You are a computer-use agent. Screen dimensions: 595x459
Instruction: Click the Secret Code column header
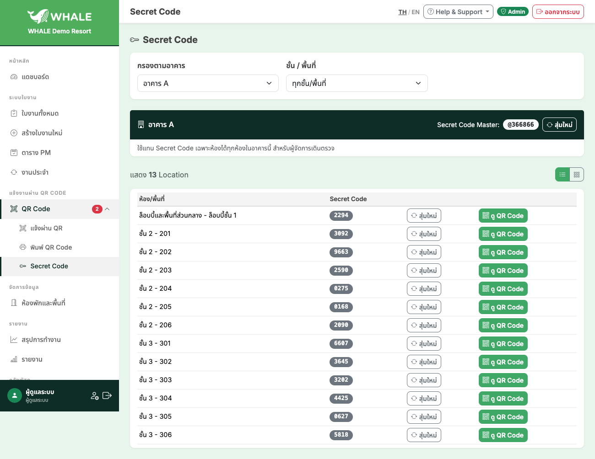(x=348, y=199)
